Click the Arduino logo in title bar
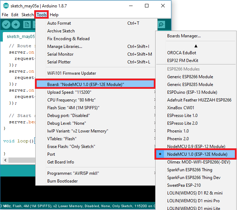This screenshot has width=237, height=210. pyautogui.click(x=5, y=6)
